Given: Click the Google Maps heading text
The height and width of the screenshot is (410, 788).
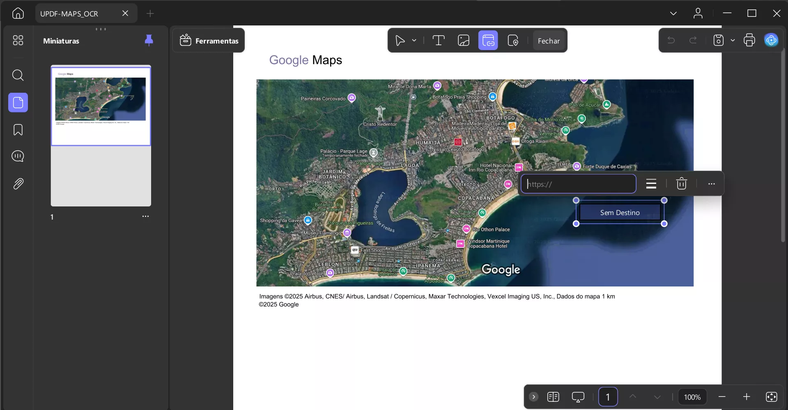Looking at the screenshot, I should [306, 60].
